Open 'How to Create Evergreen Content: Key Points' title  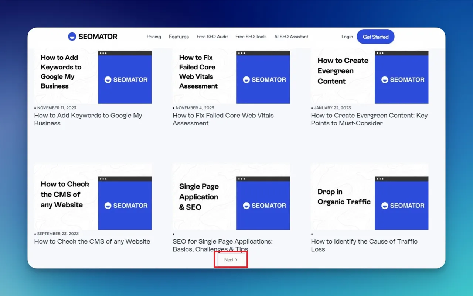click(x=370, y=119)
